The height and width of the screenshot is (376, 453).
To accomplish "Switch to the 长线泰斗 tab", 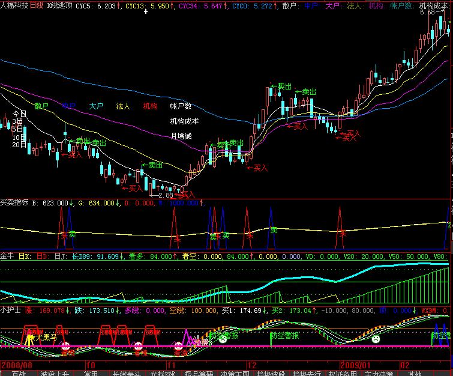I will click(x=127, y=373).
